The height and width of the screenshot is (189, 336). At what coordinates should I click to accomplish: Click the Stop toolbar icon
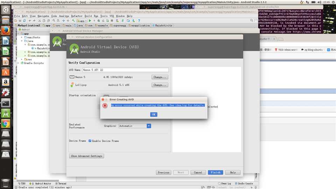click(x=112, y=21)
